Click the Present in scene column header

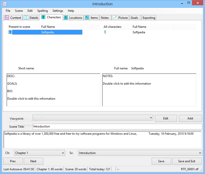click(x=24, y=27)
